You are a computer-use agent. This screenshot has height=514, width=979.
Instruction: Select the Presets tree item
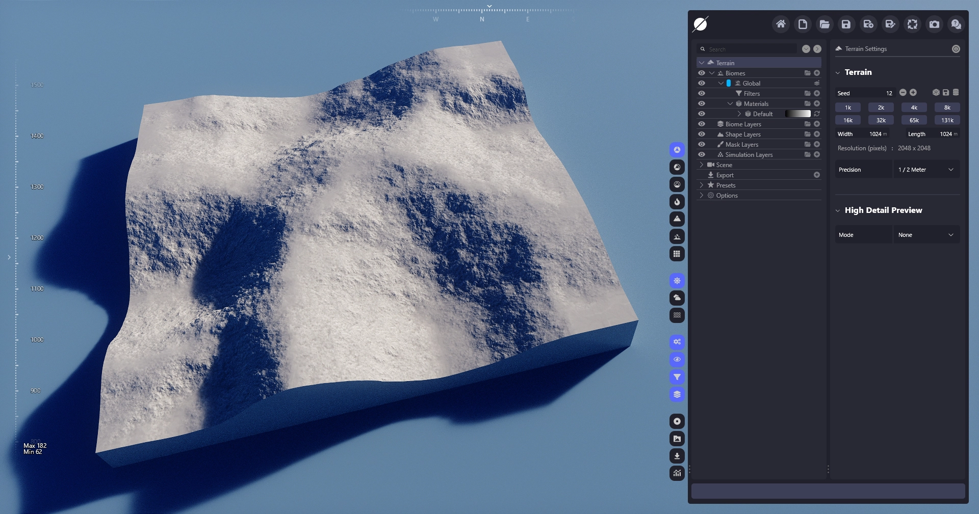coord(726,185)
